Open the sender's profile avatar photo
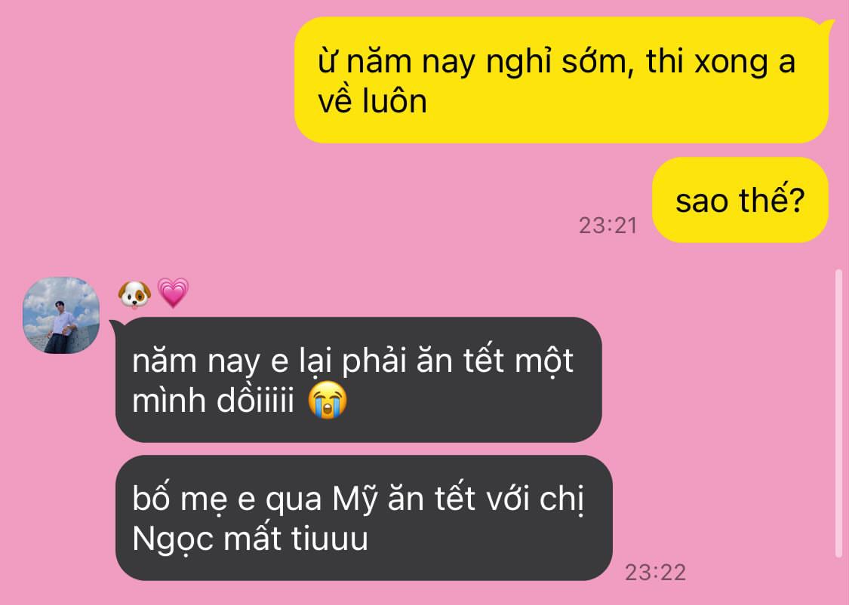This screenshot has height=605, width=849. tap(61, 315)
